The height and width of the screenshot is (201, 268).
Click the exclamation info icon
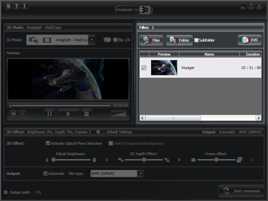click(x=24, y=6)
